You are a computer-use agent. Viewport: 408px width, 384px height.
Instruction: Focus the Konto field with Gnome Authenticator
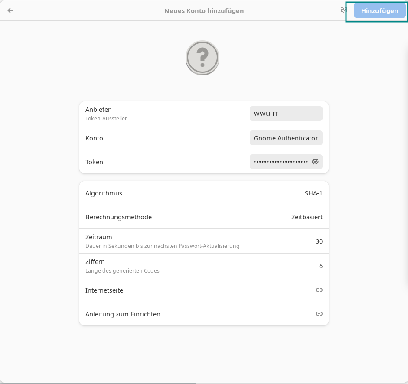(286, 138)
